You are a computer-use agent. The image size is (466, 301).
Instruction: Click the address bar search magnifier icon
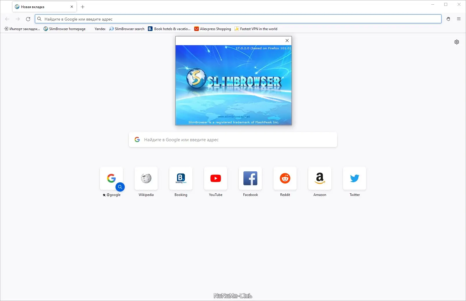(40, 19)
